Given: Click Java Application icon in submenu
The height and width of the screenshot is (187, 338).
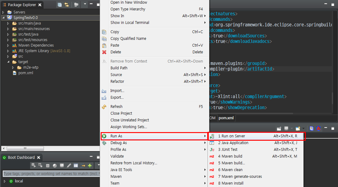Looking at the screenshot, I should (212, 143).
